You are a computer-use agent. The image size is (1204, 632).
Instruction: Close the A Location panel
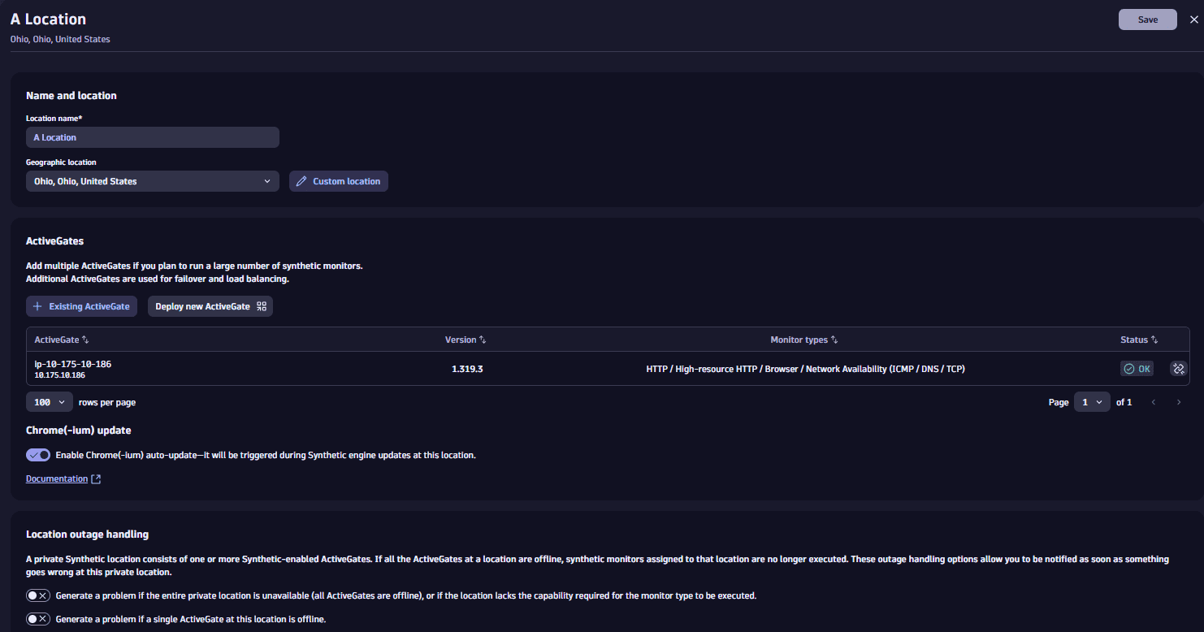pos(1193,19)
